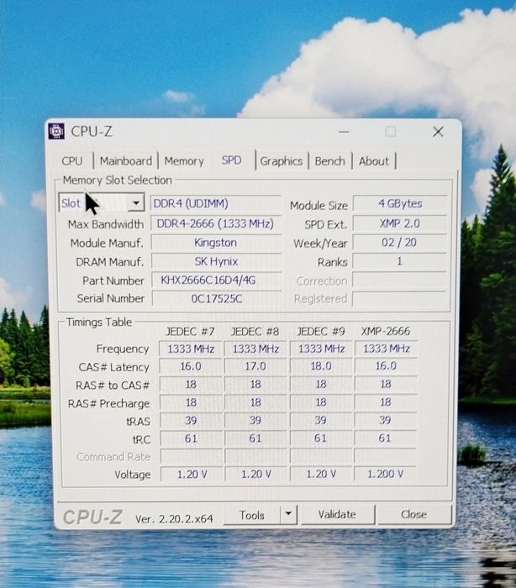Click the JEDEC #7 column header
516x588 pixels.
[190, 332]
